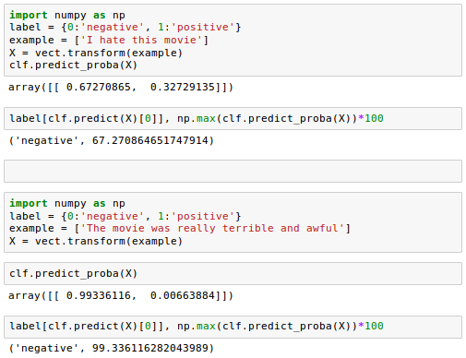Image resolution: width=466 pixels, height=358 pixels.
Task: Select the standalone clf.predict_proba(X) cell
Action: (x=233, y=273)
